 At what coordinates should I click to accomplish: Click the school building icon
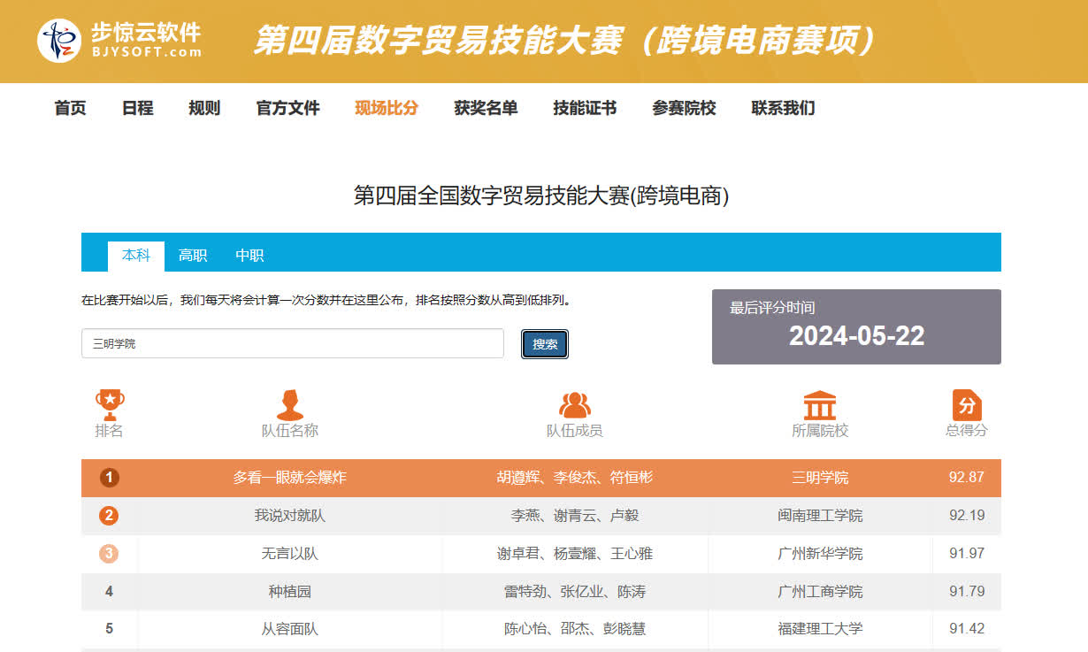819,405
